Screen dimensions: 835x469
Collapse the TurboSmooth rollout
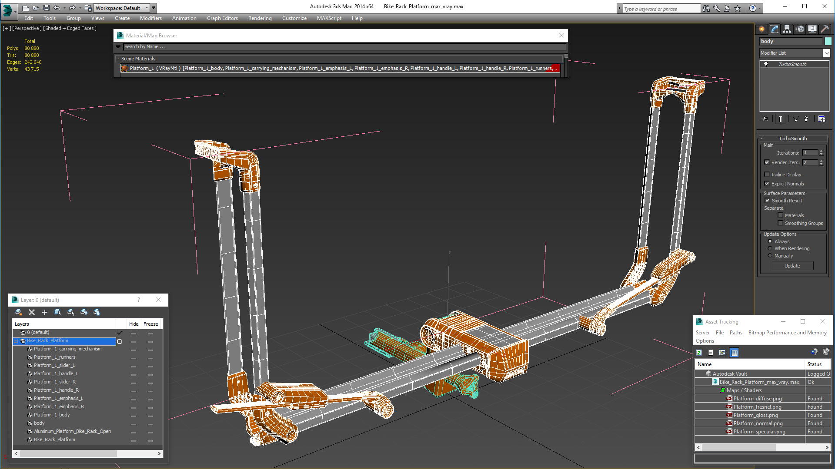(x=762, y=139)
